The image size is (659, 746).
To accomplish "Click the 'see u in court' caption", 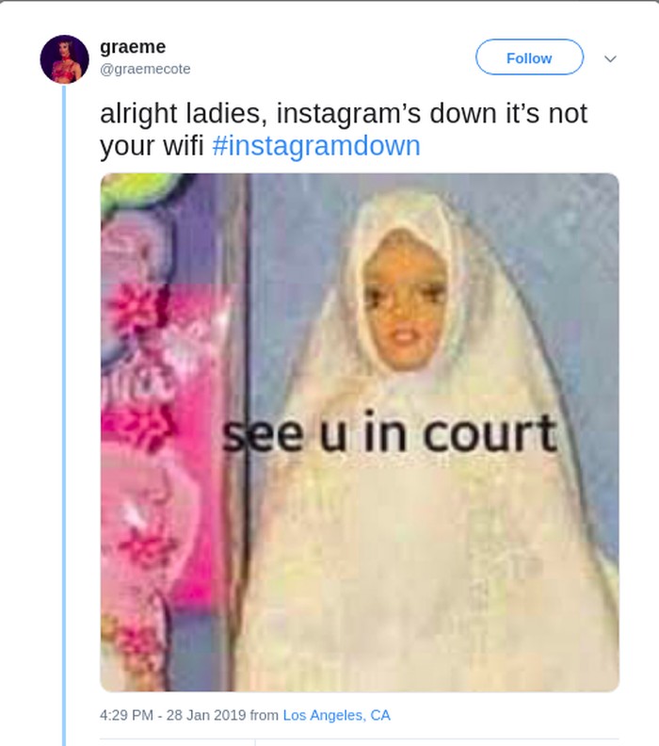I will pos(389,433).
